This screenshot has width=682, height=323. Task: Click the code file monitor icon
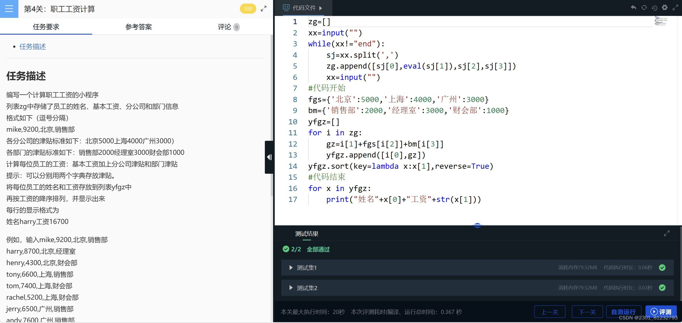tap(286, 8)
